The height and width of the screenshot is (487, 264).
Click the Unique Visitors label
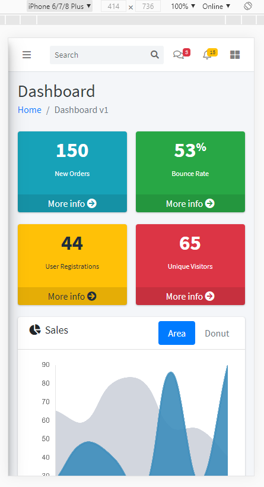tap(190, 266)
